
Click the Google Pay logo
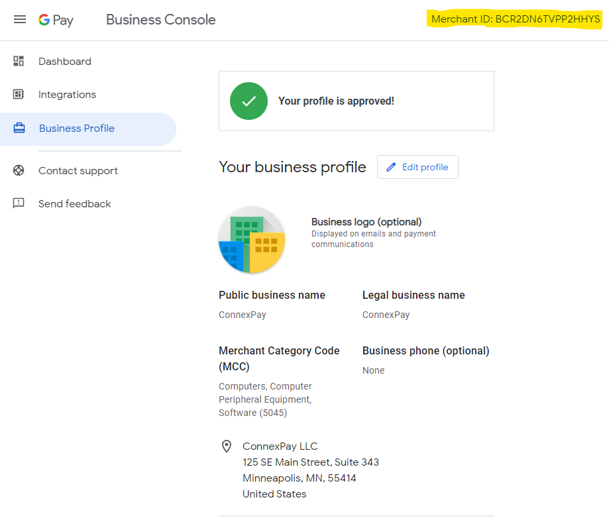56,20
